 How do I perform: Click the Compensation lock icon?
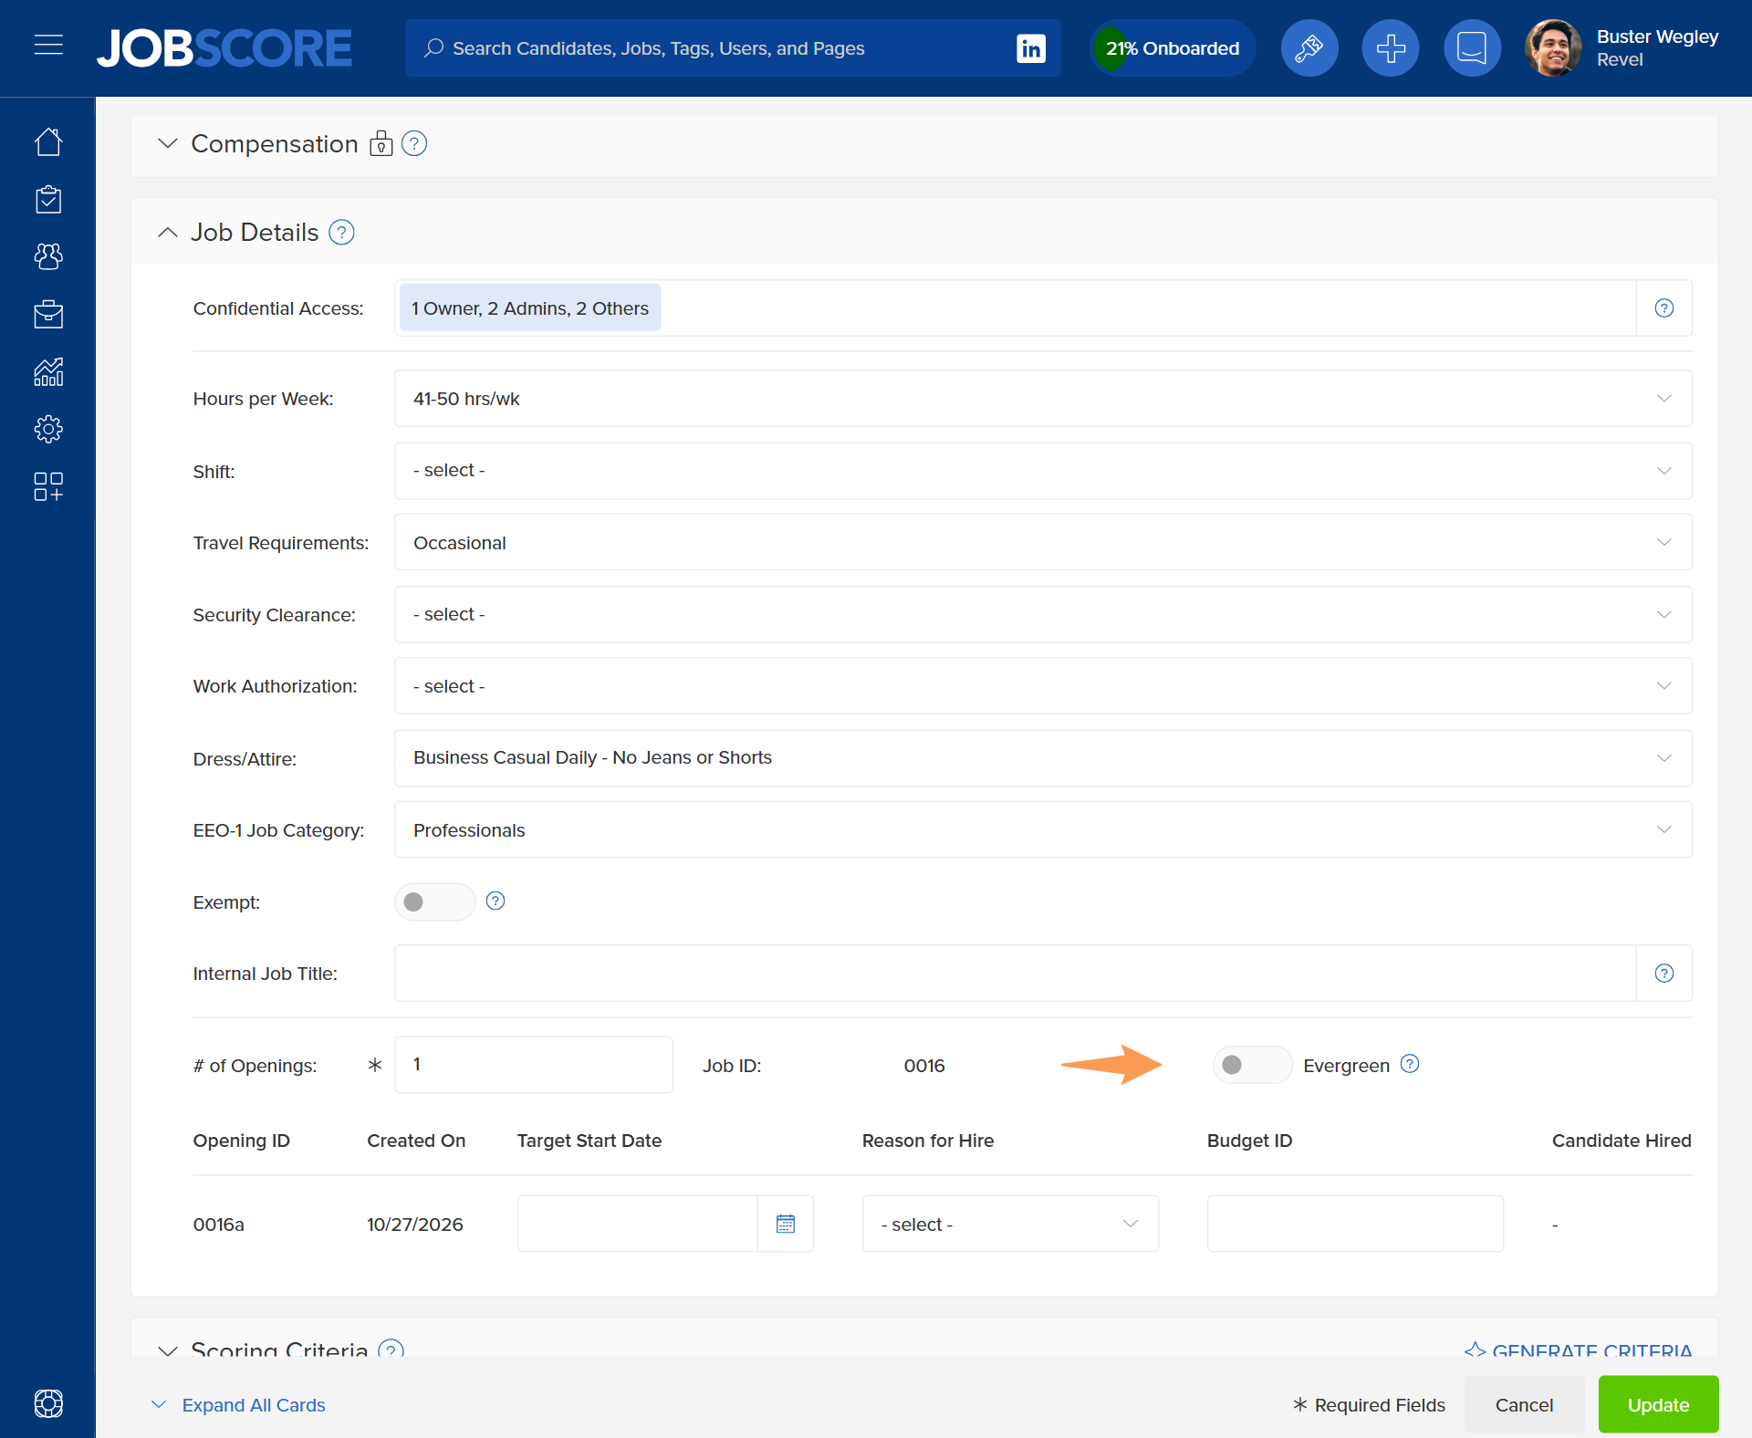[x=381, y=144]
